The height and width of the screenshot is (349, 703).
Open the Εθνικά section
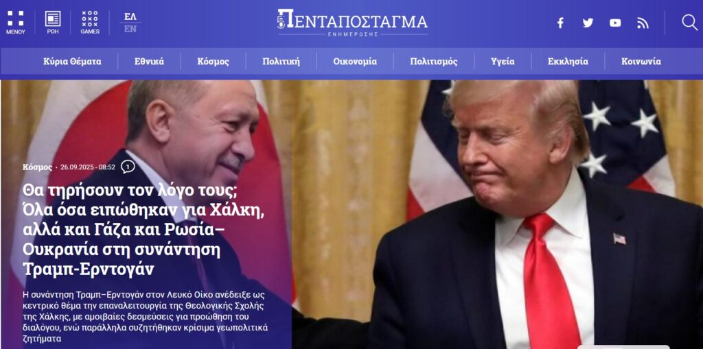pos(149,62)
